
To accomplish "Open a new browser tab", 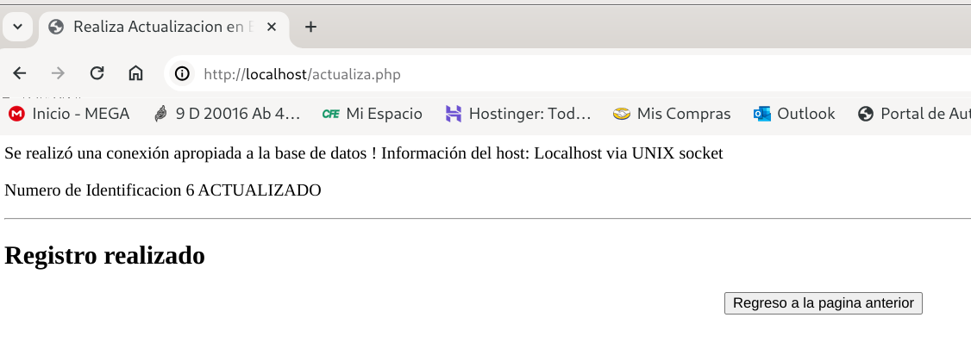I will pos(310,27).
